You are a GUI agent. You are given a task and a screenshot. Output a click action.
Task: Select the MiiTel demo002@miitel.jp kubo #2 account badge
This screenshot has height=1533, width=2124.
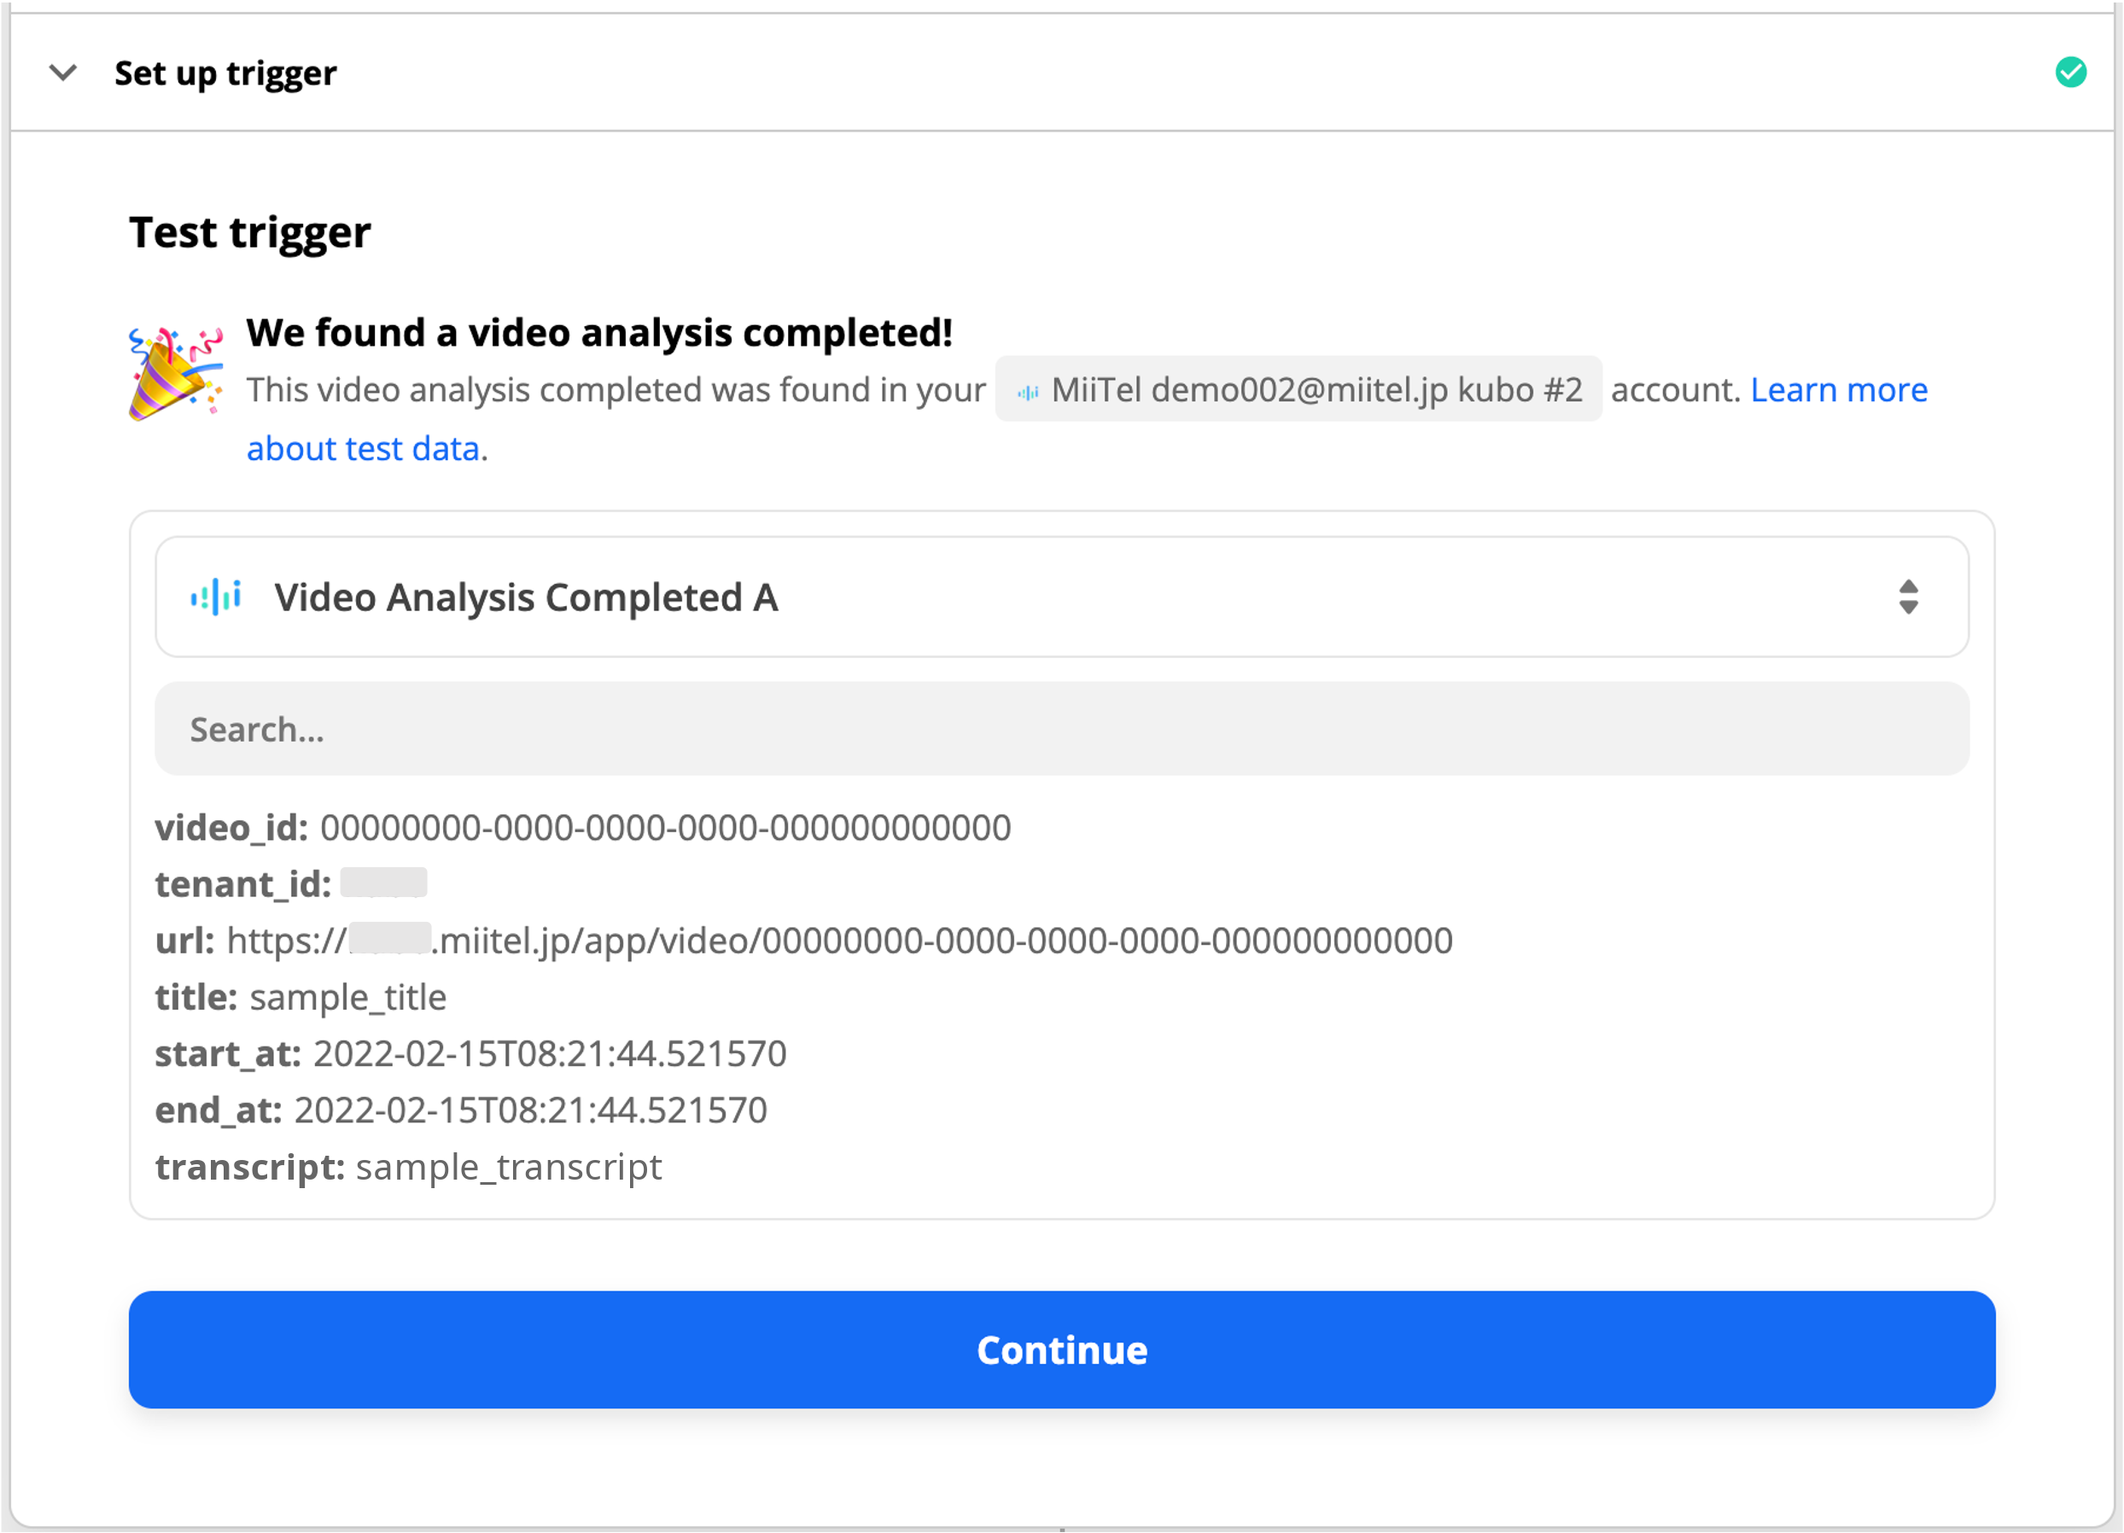1298,388
